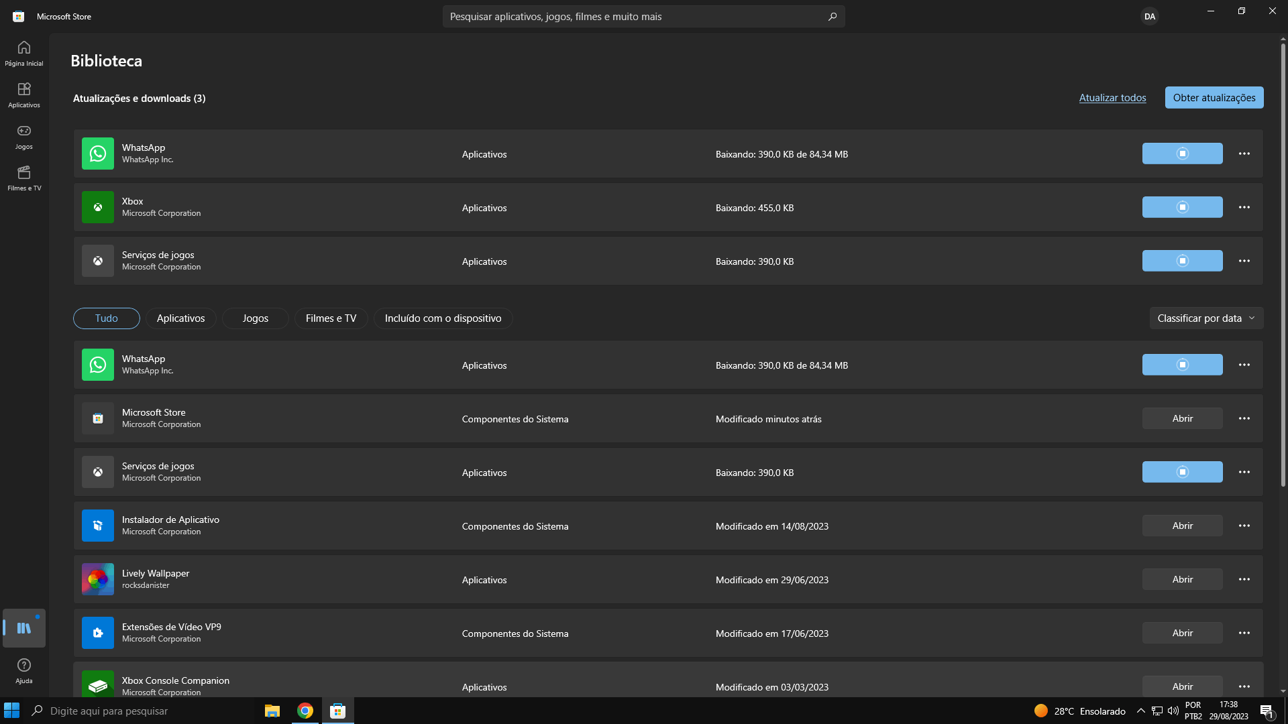1288x724 pixels.
Task: Open Ajuda help in the sidebar
Action: (24, 671)
